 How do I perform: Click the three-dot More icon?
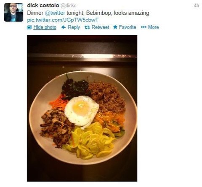point(144,27)
